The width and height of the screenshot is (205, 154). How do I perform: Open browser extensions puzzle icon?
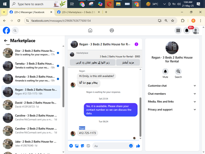182,21
